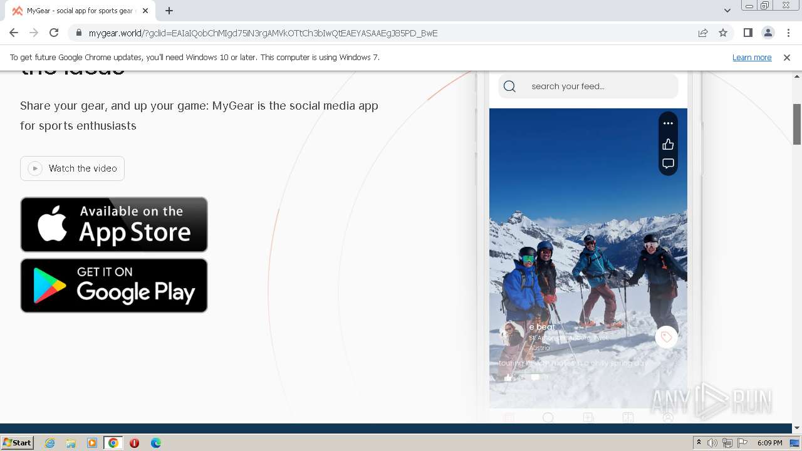This screenshot has height=451, width=802.
Task: Open Opera from the taskbar
Action: coord(134,443)
